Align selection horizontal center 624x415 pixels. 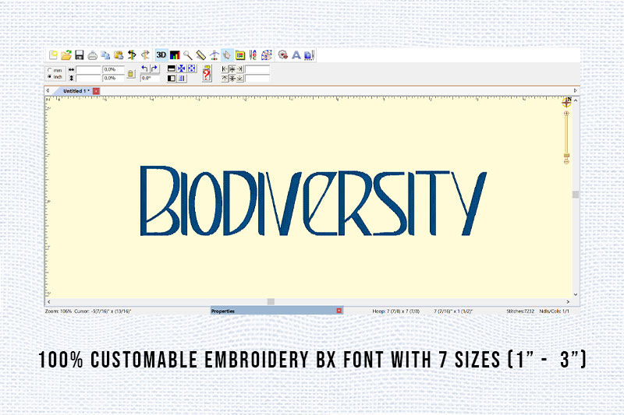[x=232, y=69]
